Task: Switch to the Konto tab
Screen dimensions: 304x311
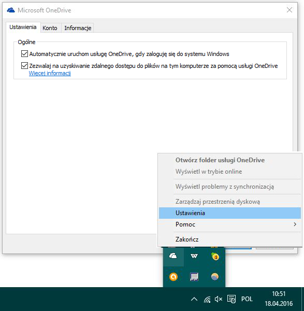Action: coord(50,28)
